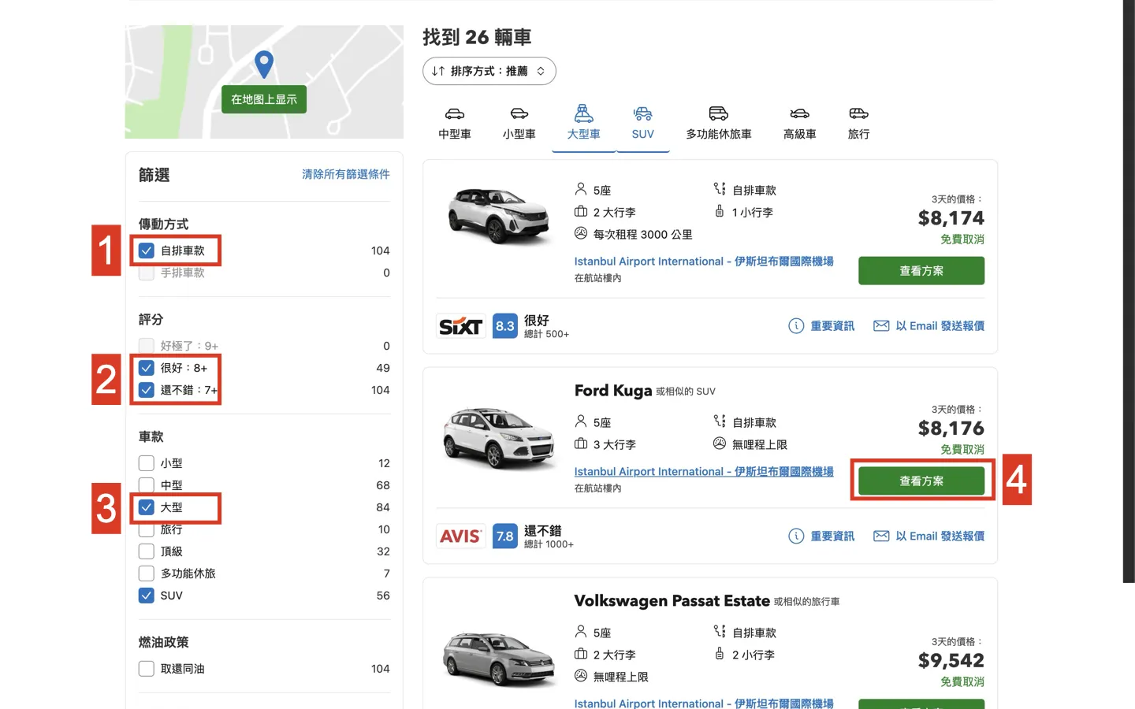Screen dimensions: 1135x709
Task: Uncheck the 大型 car type filter
Action: pyautogui.click(x=147, y=507)
